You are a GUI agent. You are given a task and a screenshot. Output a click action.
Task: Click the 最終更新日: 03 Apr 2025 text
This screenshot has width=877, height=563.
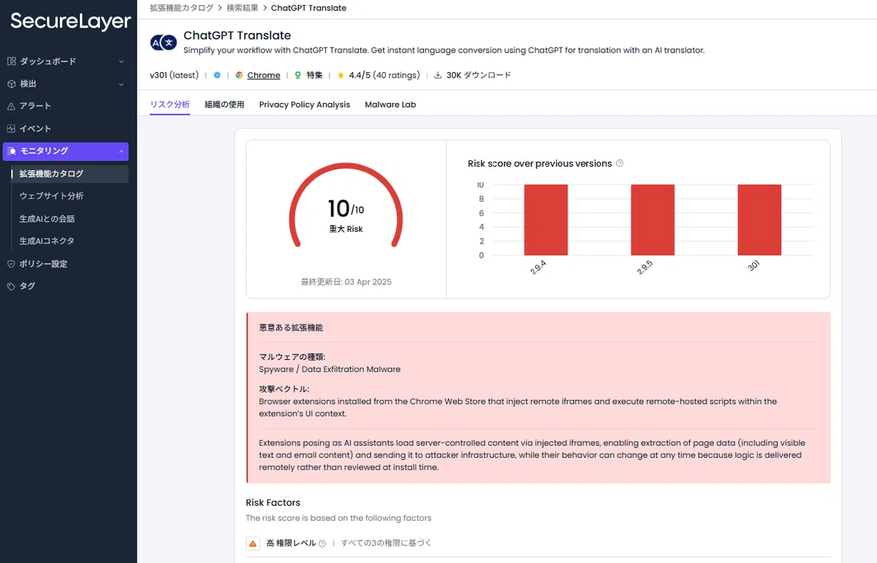(x=346, y=281)
